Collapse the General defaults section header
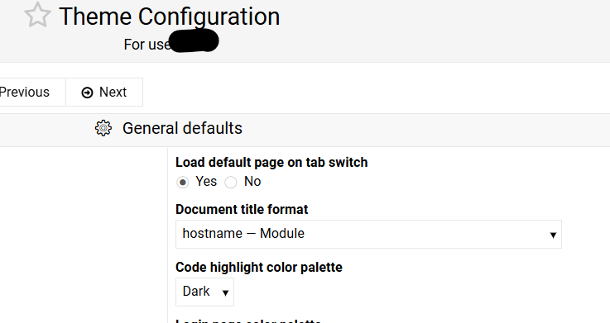The height and width of the screenshot is (323, 610). point(305,130)
